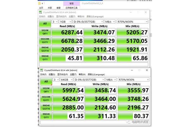Image resolution: width=190 pixels, height=127 pixels.
Task: Run SEQ1M Q8T1 test in bottom window
Action: pyautogui.click(x=46, y=90)
